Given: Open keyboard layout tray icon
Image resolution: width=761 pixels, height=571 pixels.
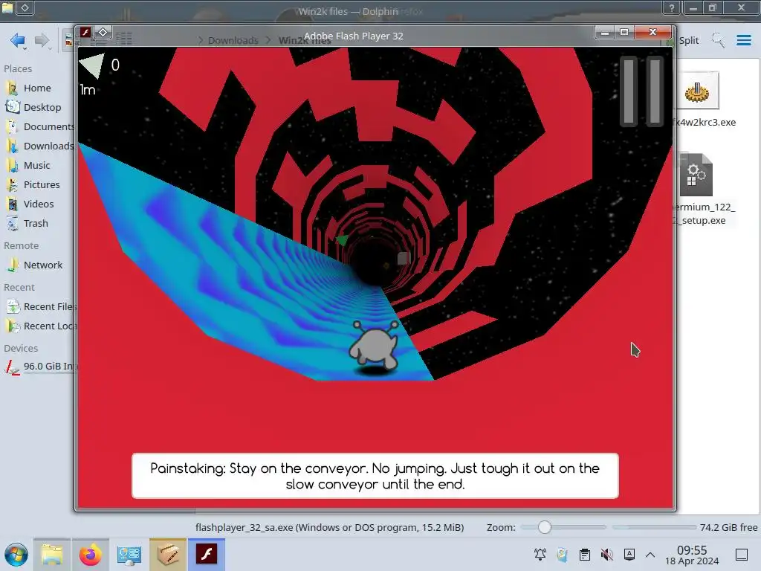Looking at the screenshot, I should [629, 555].
